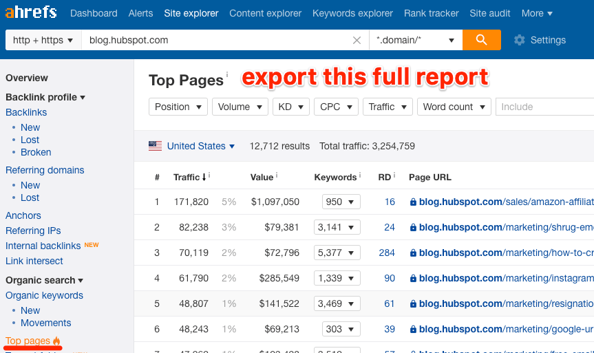This screenshot has height=353, width=594.
Task: Open the Word count filter dropdown
Action: 454,107
